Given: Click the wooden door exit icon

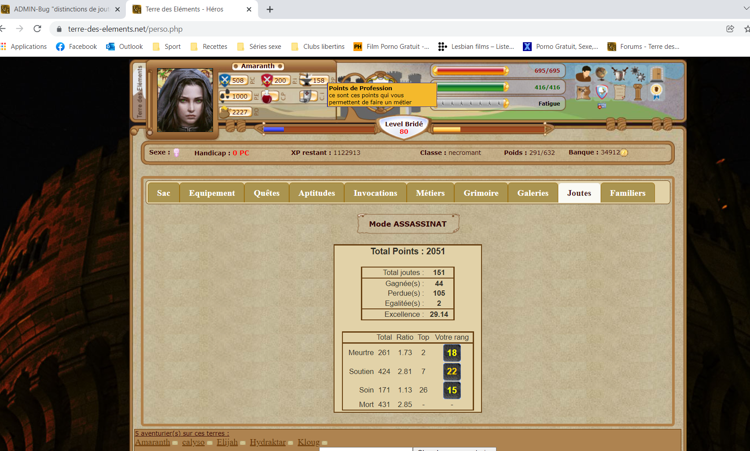Looking at the screenshot, I should pyautogui.click(x=657, y=73).
